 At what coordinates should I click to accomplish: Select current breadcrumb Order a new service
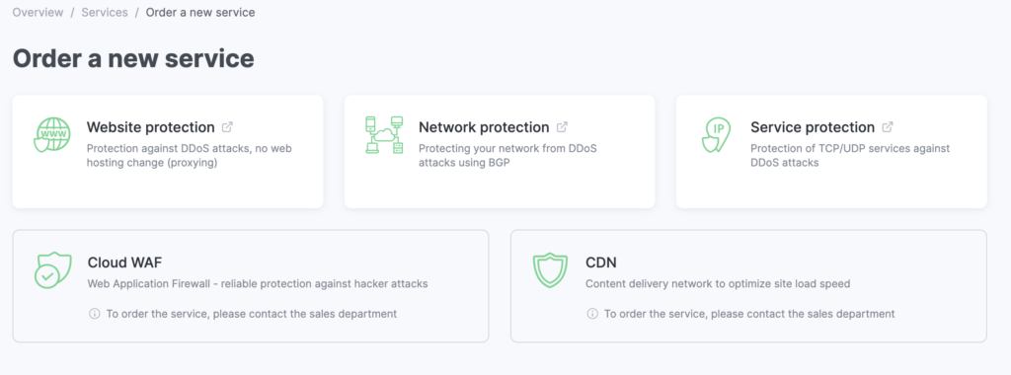point(200,12)
